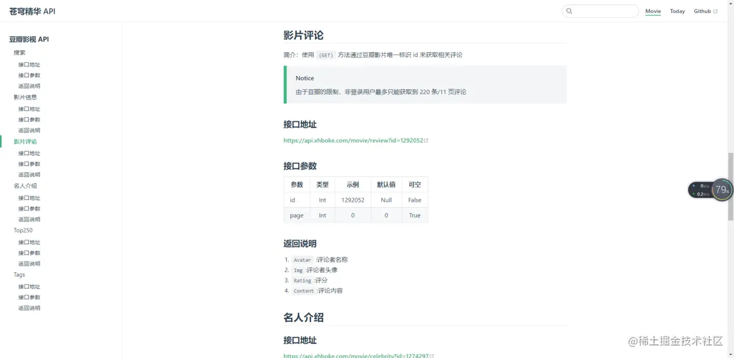The image size is (734, 358).
Task: Click the 苍穹精华 API site title
Action: click(32, 11)
